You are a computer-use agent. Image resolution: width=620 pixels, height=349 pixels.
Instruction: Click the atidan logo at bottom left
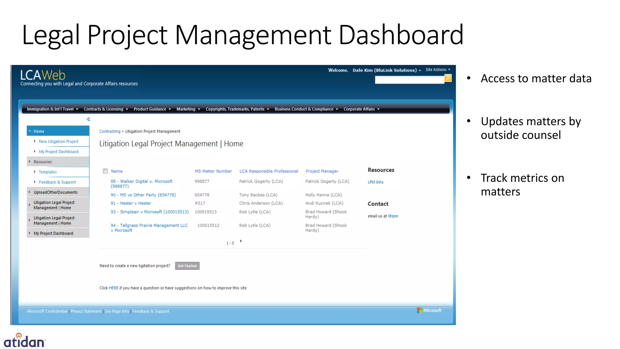pos(24,340)
